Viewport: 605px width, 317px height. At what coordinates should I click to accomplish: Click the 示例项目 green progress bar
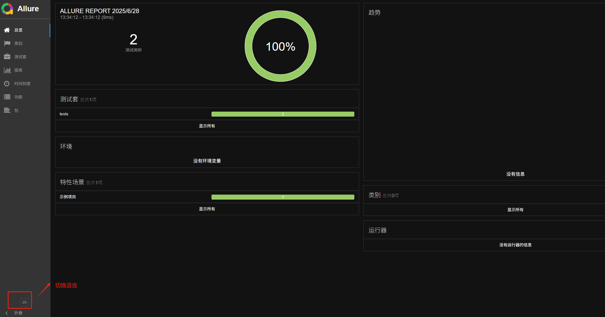point(283,197)
